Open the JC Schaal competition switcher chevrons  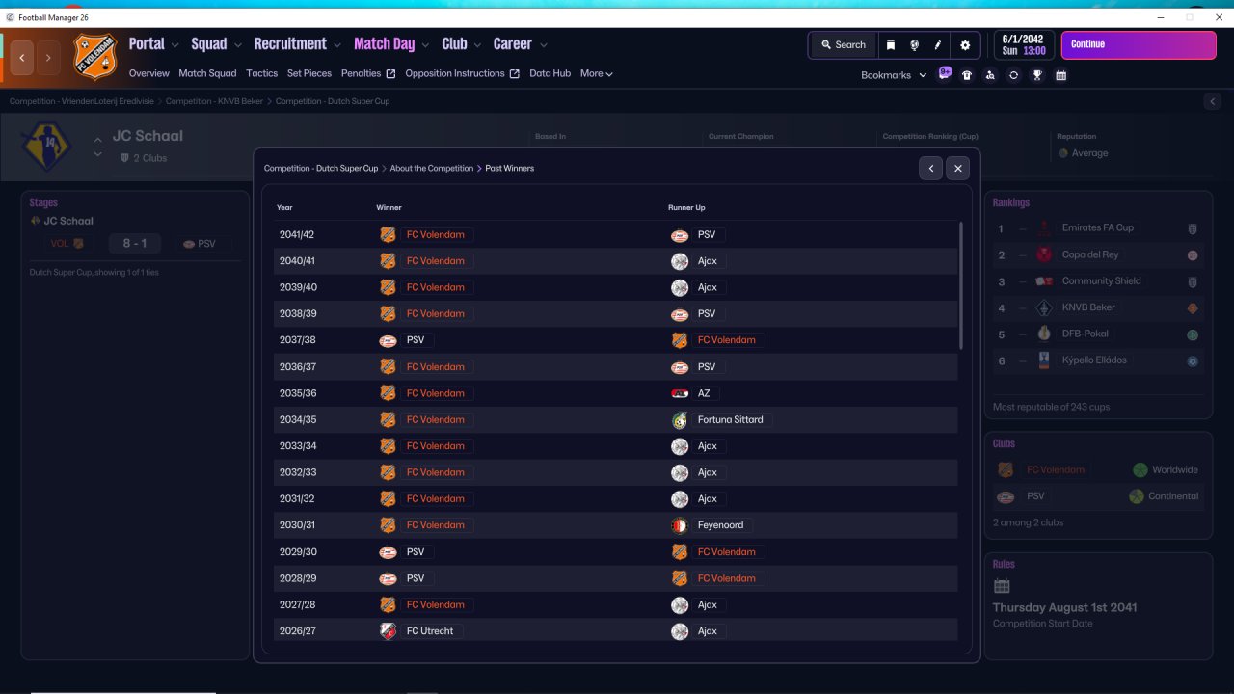coord(97,147)
